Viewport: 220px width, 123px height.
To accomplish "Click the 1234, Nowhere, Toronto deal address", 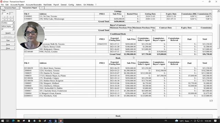I will coord(49,71).
